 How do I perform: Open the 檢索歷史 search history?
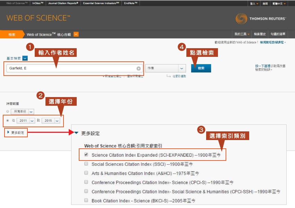pos(260,34)
